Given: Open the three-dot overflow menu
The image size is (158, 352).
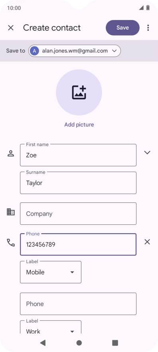Looking at the screenshot, I should tap(148, 28).
